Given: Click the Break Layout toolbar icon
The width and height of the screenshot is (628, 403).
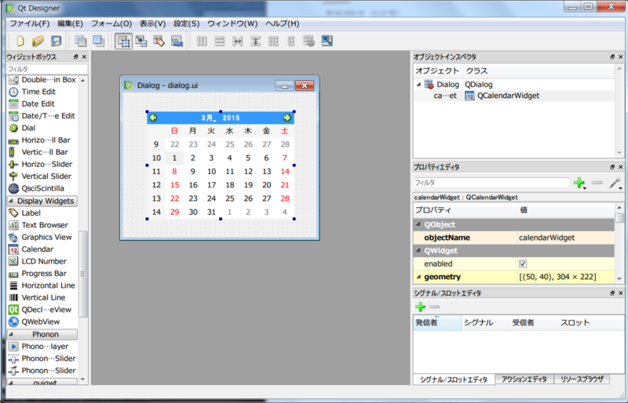Looking at the screenshot, I should (309, 41).
